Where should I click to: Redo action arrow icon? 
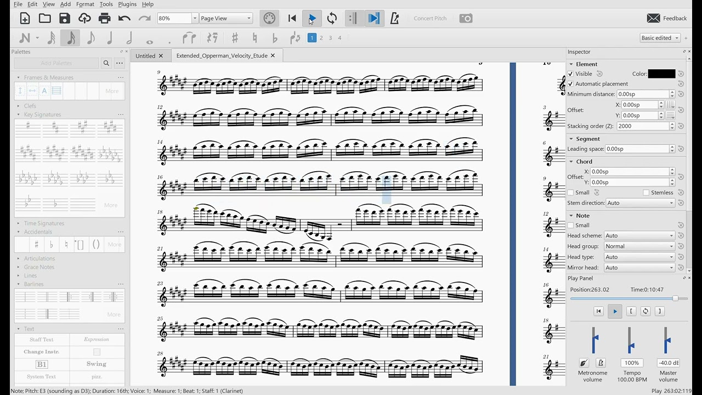tap(144, 18)
